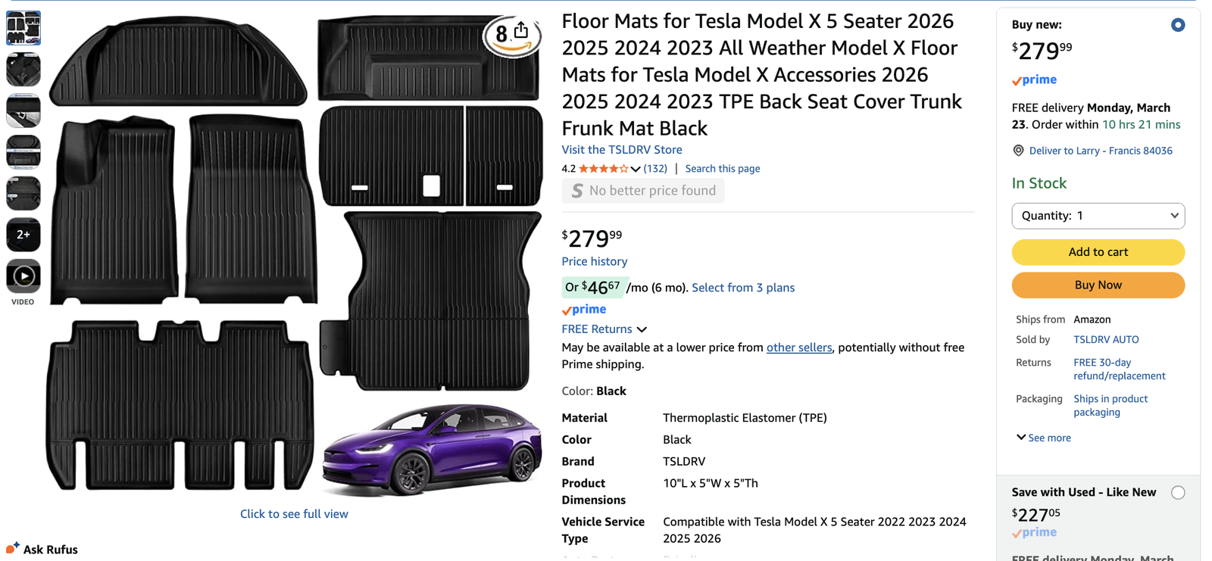Select the Buy new radio button
Image resolution: width=1212 pixels, height=561 pixels.
coord(1177,25)
